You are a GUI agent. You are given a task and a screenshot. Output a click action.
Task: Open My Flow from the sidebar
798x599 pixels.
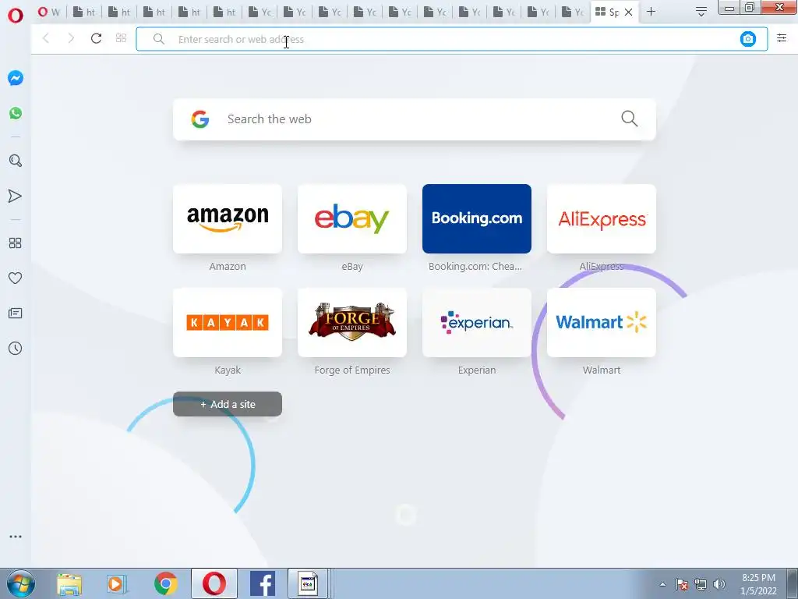16,196
